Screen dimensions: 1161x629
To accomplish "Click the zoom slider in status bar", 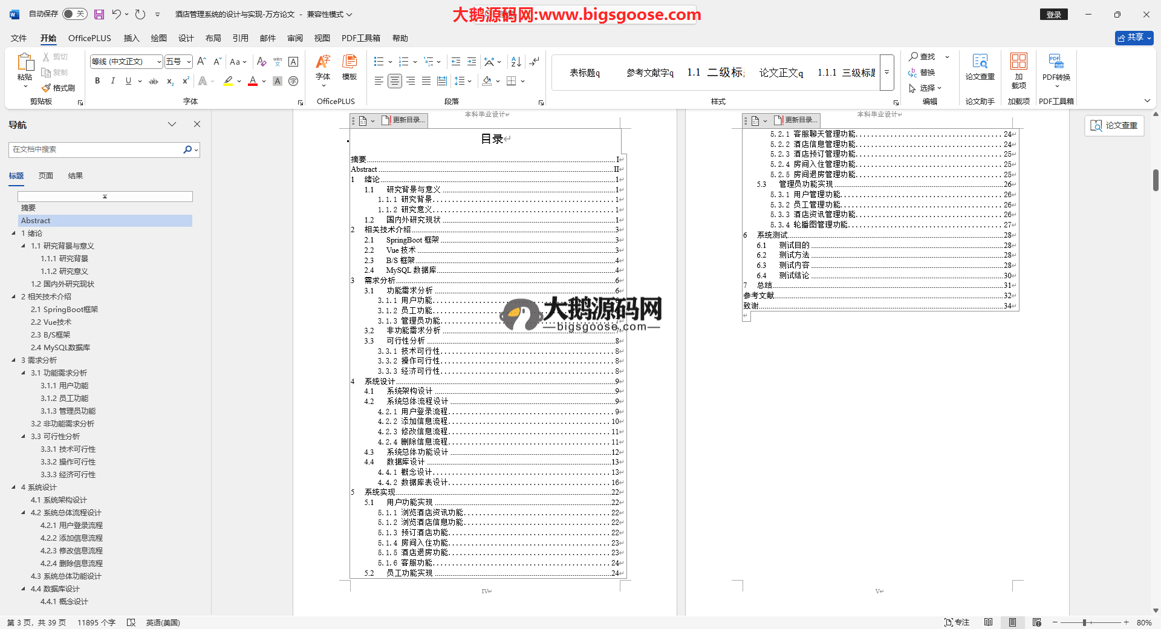I will (1085, 622).
